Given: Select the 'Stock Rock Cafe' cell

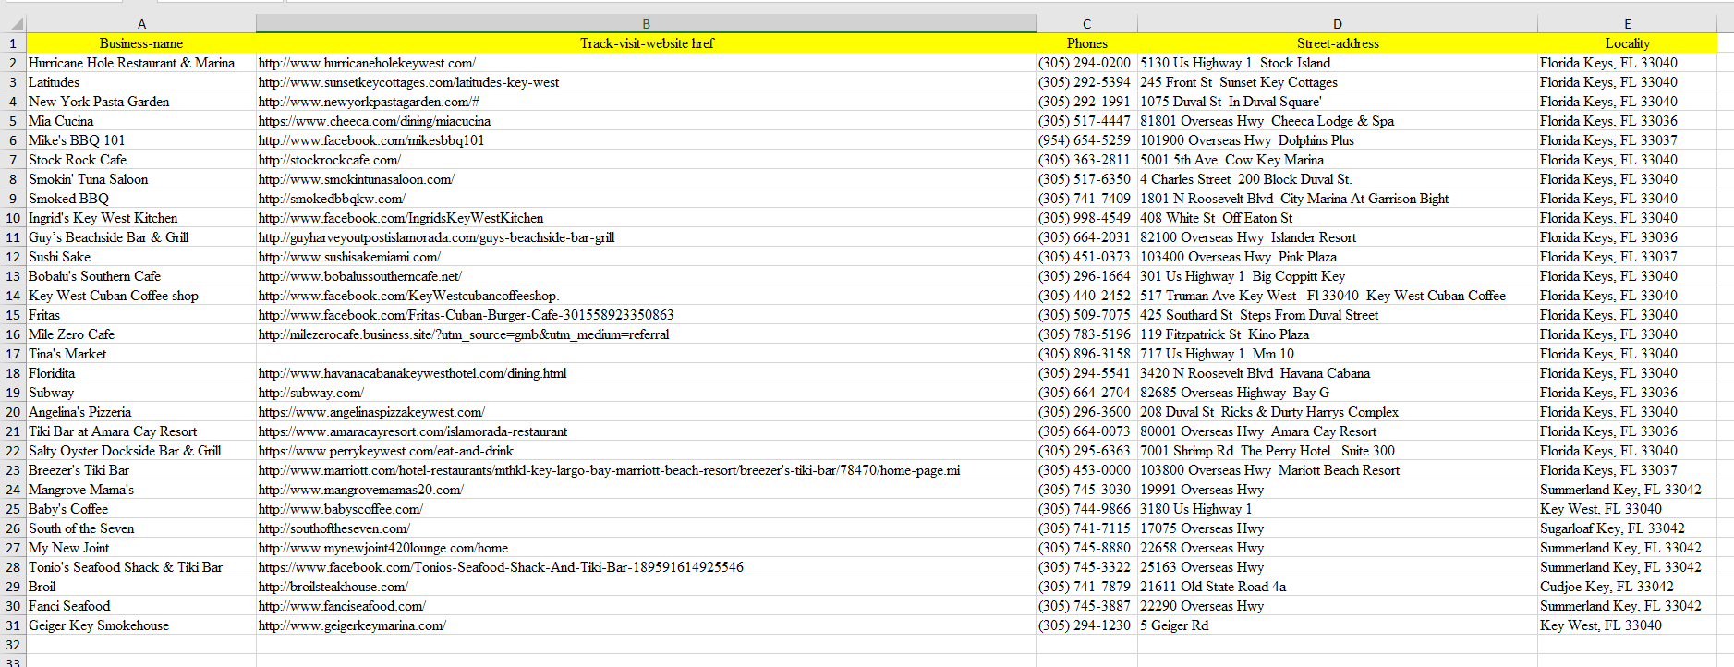Looking at the screenshot, I should [x=141, y=160].
